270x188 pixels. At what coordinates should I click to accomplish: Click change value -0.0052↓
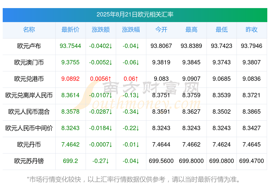coord(100,62)
